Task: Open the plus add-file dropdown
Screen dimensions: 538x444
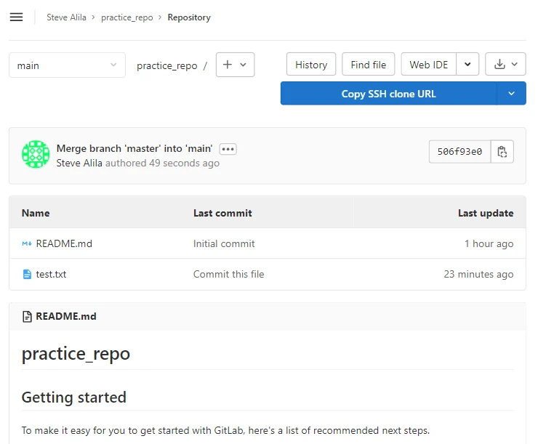Action: [235, 65]
